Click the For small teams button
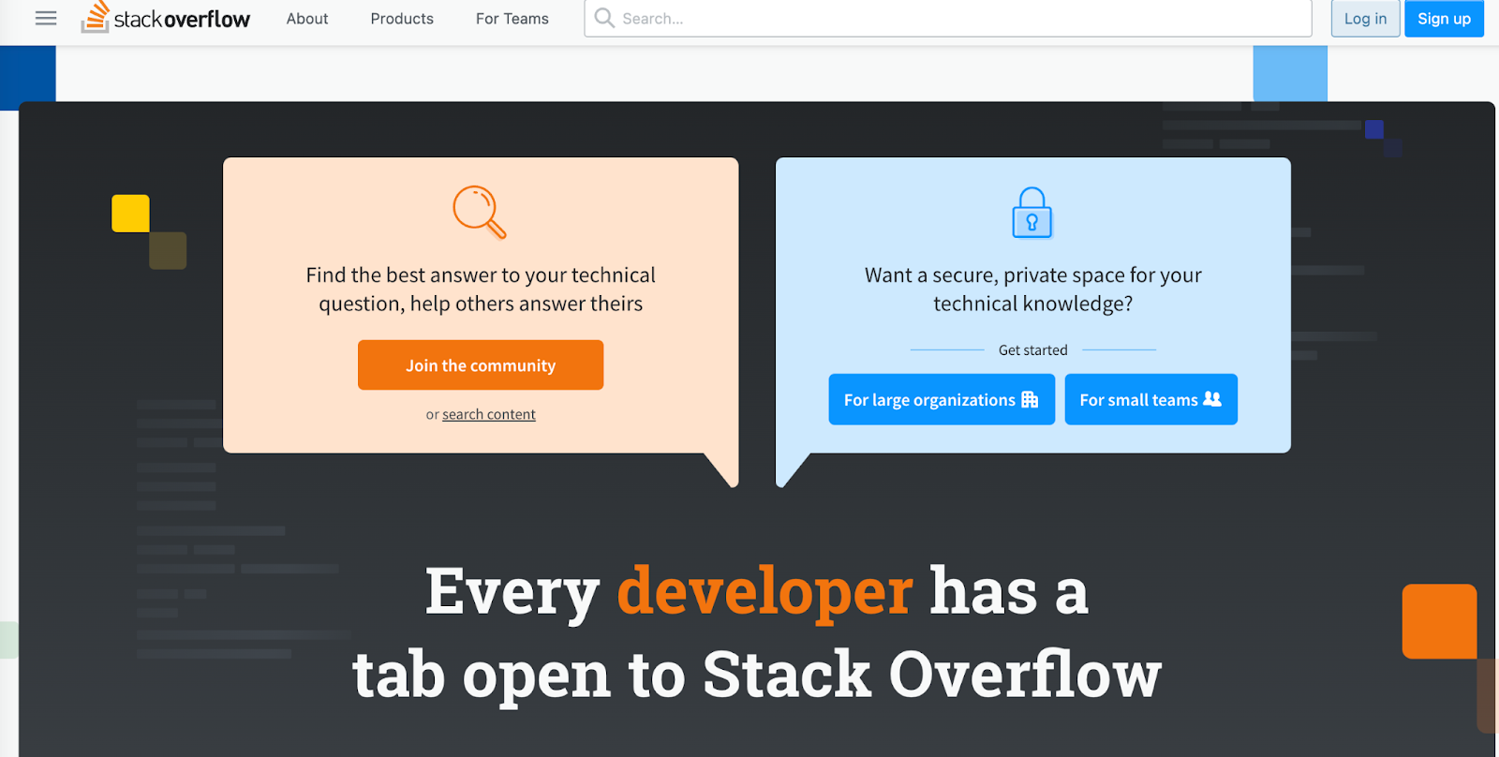Image resolution: width=1499 pixels, height=757 pixels. coord(1151,400)
